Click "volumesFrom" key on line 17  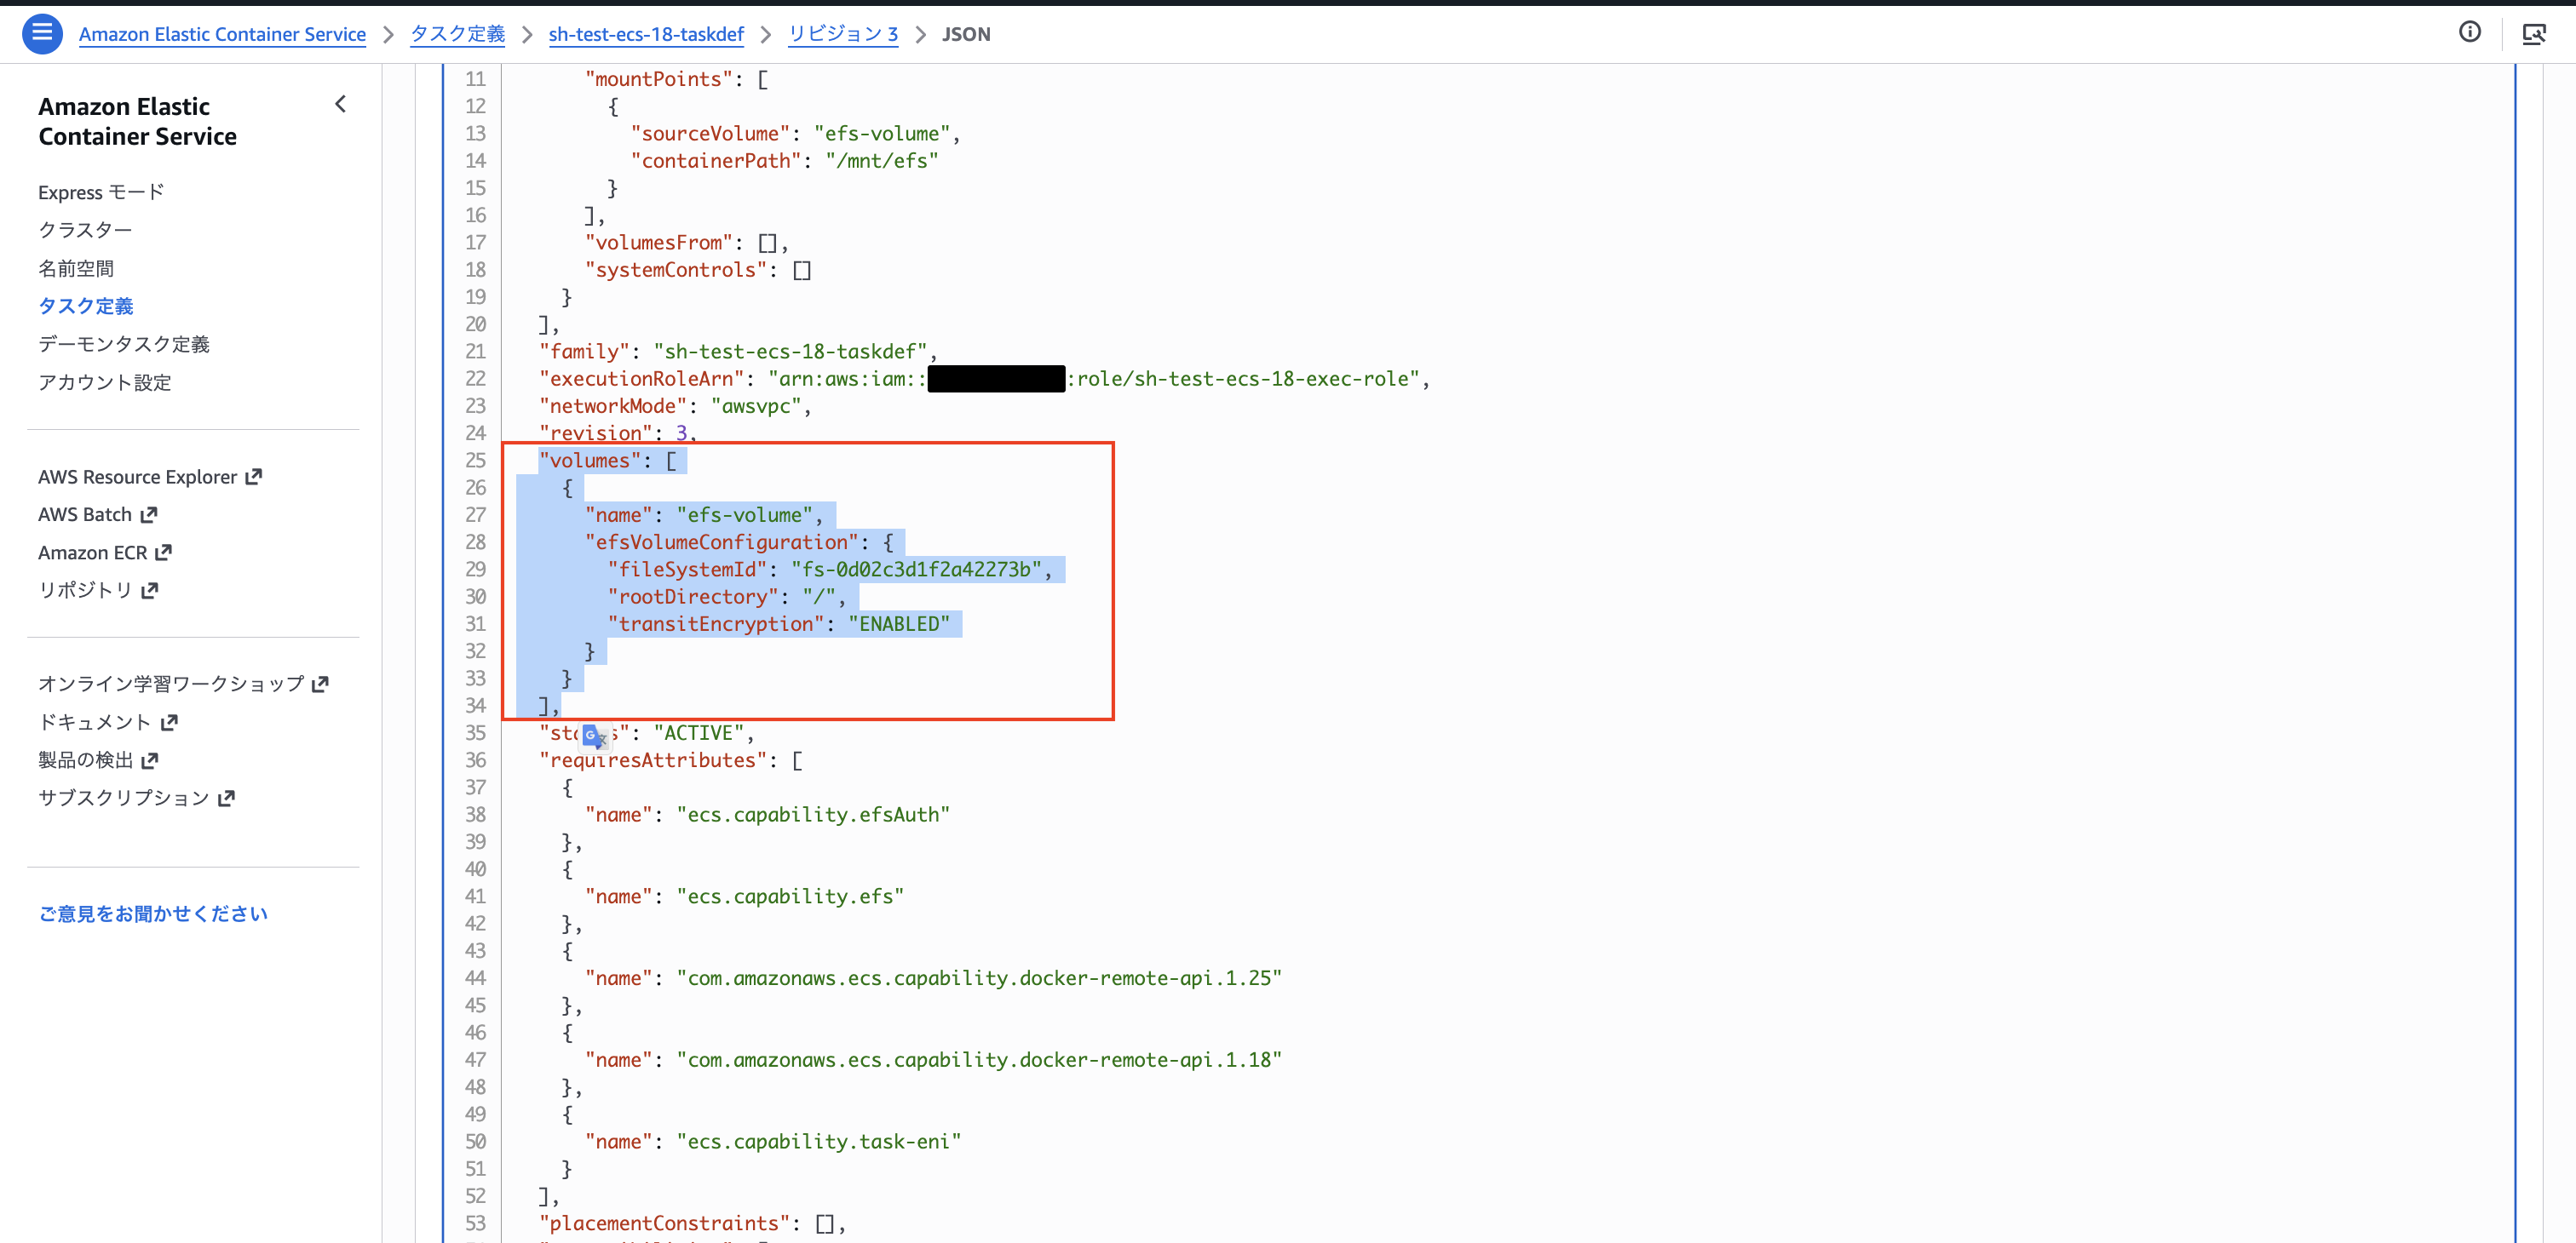tap(659, 243)
